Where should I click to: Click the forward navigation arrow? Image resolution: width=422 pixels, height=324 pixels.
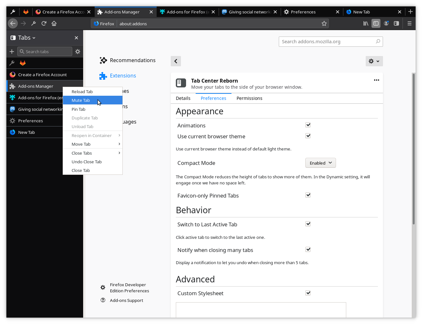[x=23, y=23]
